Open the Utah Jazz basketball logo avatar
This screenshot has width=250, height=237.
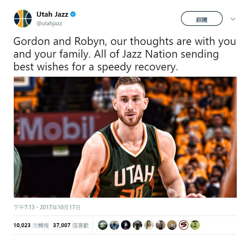(23, 18)
